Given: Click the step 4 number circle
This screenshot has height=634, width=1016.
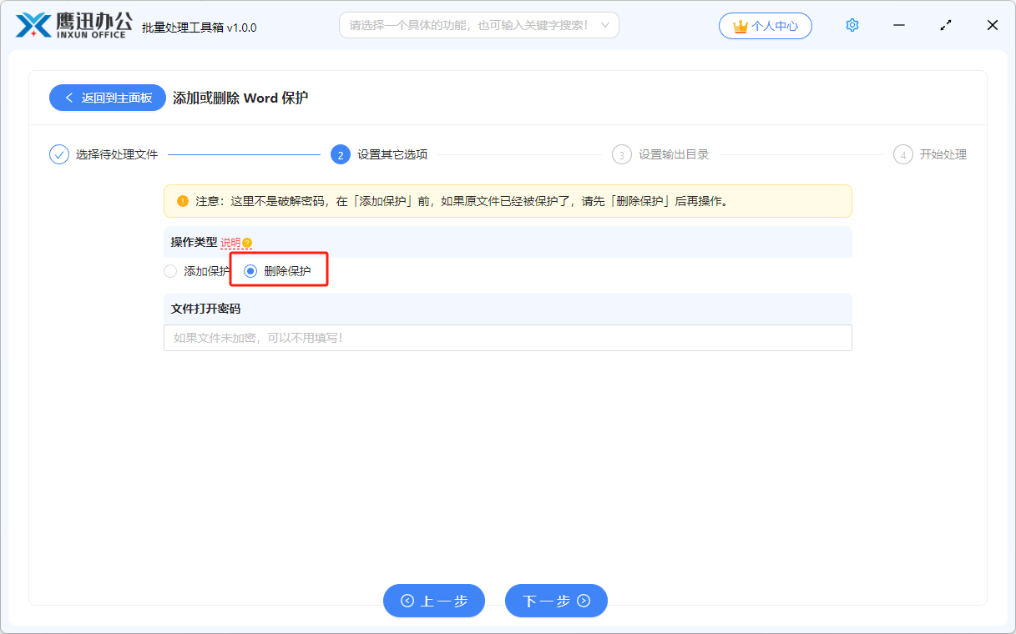Looking at the screenshot, I should (902, 154).
